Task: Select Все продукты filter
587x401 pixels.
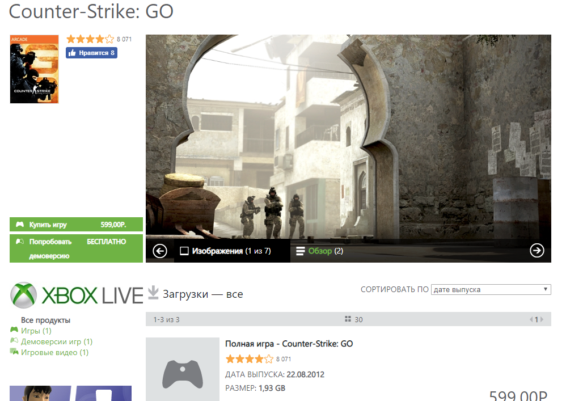Action: (x=46, y=320)
